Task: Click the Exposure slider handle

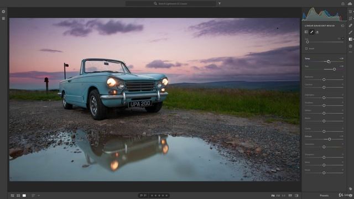Action: [x=324, y=80]
